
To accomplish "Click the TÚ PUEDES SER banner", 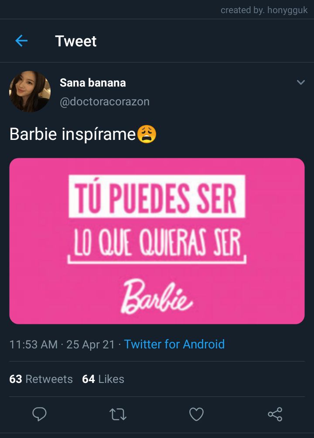I will pyautogui.click(x=157, y=196).
